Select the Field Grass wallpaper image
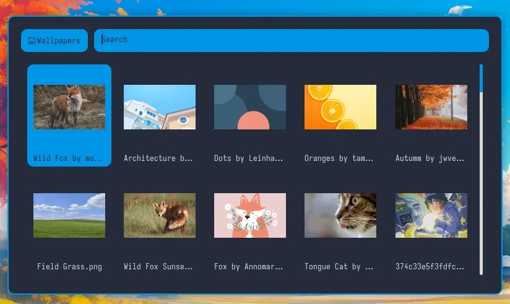The width and height of the screenshot is (510, 304). tap(69, 215)
